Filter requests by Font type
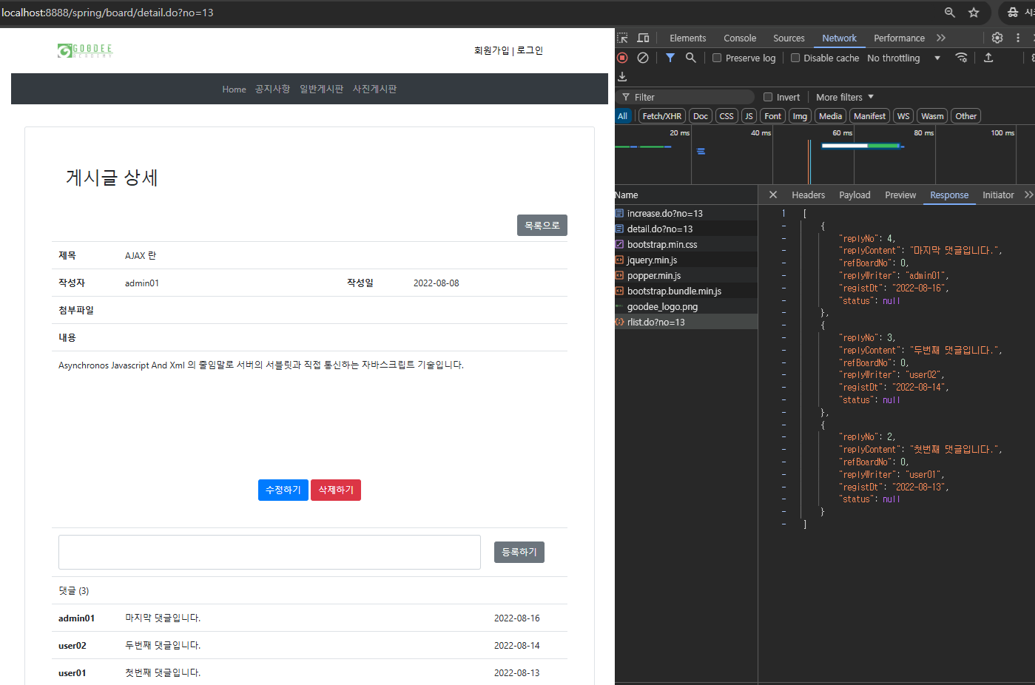This screenshot has height=685, width=1035. (x=773, y=116)
